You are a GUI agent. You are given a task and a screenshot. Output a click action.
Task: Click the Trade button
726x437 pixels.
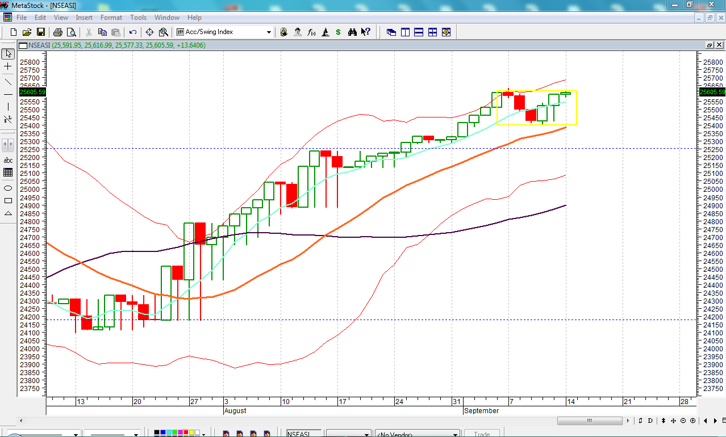point(482,434)
